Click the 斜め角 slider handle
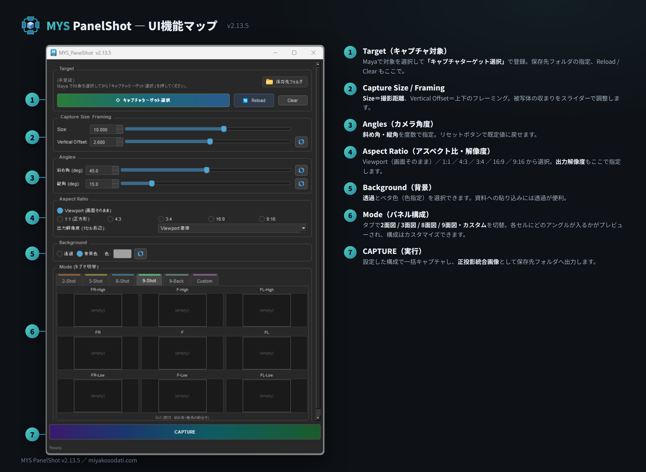 [x=207, y=170]
